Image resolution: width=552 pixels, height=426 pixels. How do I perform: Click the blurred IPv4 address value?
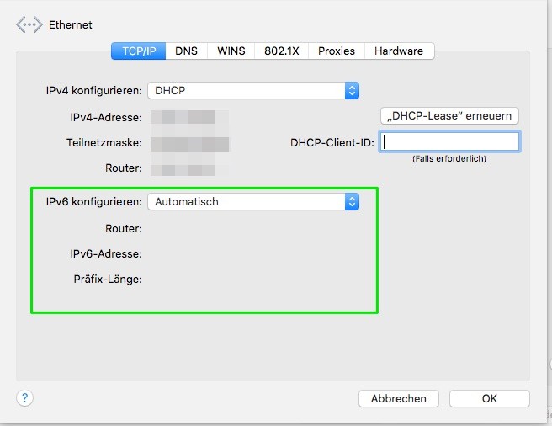(190, 117)
